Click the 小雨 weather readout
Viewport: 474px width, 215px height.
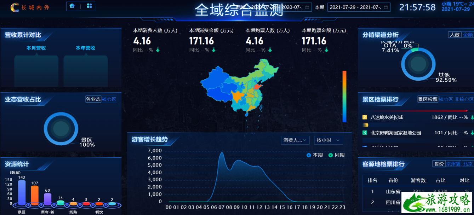click(457, 4)
